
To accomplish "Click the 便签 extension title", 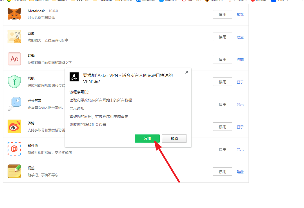I will [x=31, y=168].
